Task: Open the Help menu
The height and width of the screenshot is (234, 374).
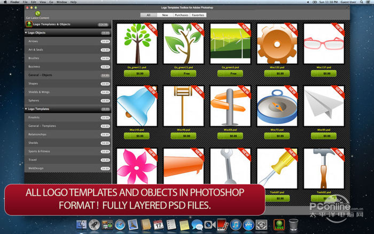Action: pos(74,2)
